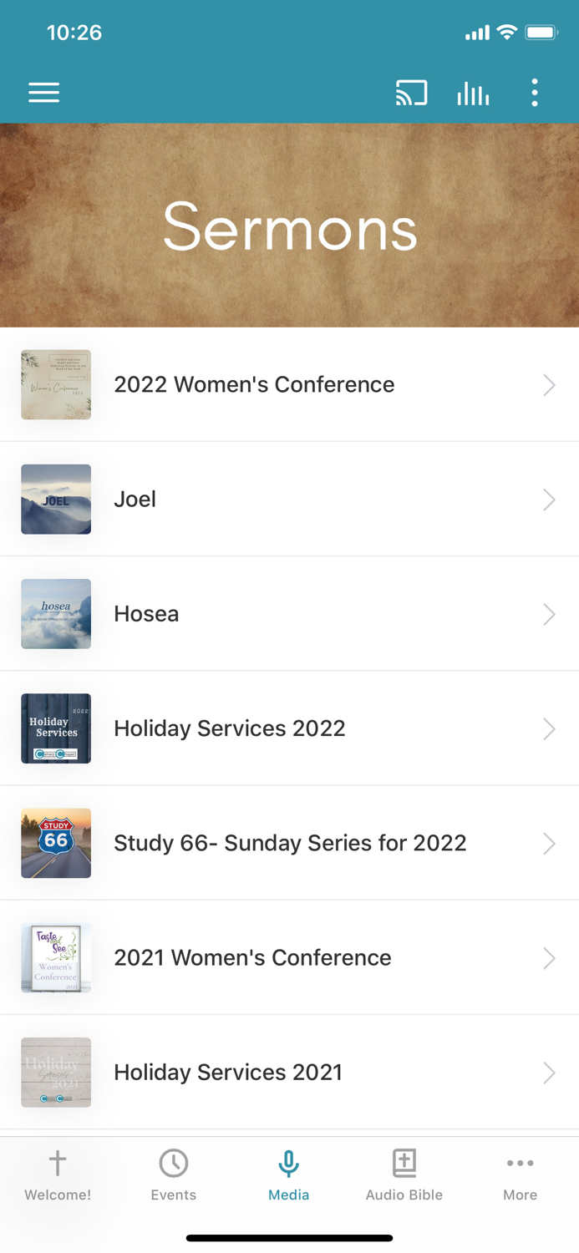Image resolution: width=579 pixels, height=1253 pixels.
Task: Expand the Holiday Services 2022 chevron
Action: (549, 728)
